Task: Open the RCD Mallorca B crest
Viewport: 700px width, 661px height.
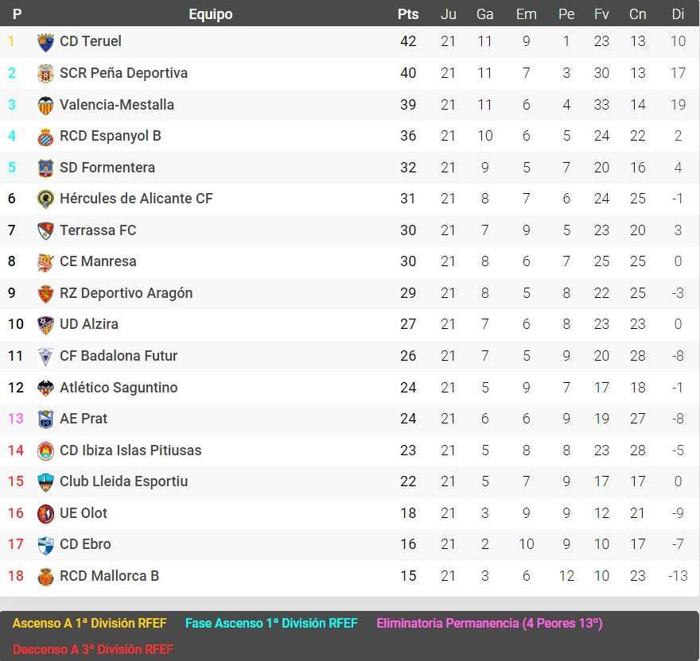Action: 45,576
